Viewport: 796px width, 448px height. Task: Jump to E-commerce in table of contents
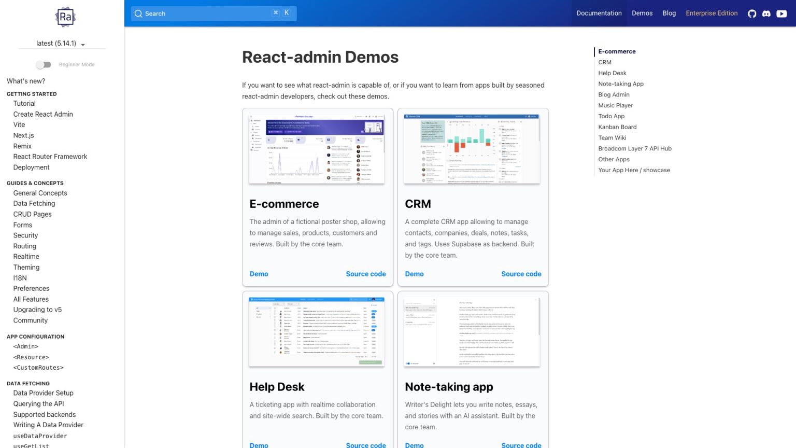pyautogui.click(x=617, y=51)
